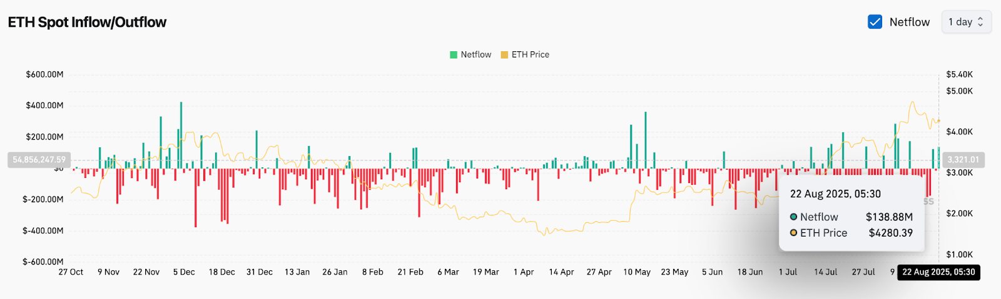The width and height of the screenshot is (1001, 299).
Task: Click the $138.88M Netflow value in tooltip
Action: [889, 217]
